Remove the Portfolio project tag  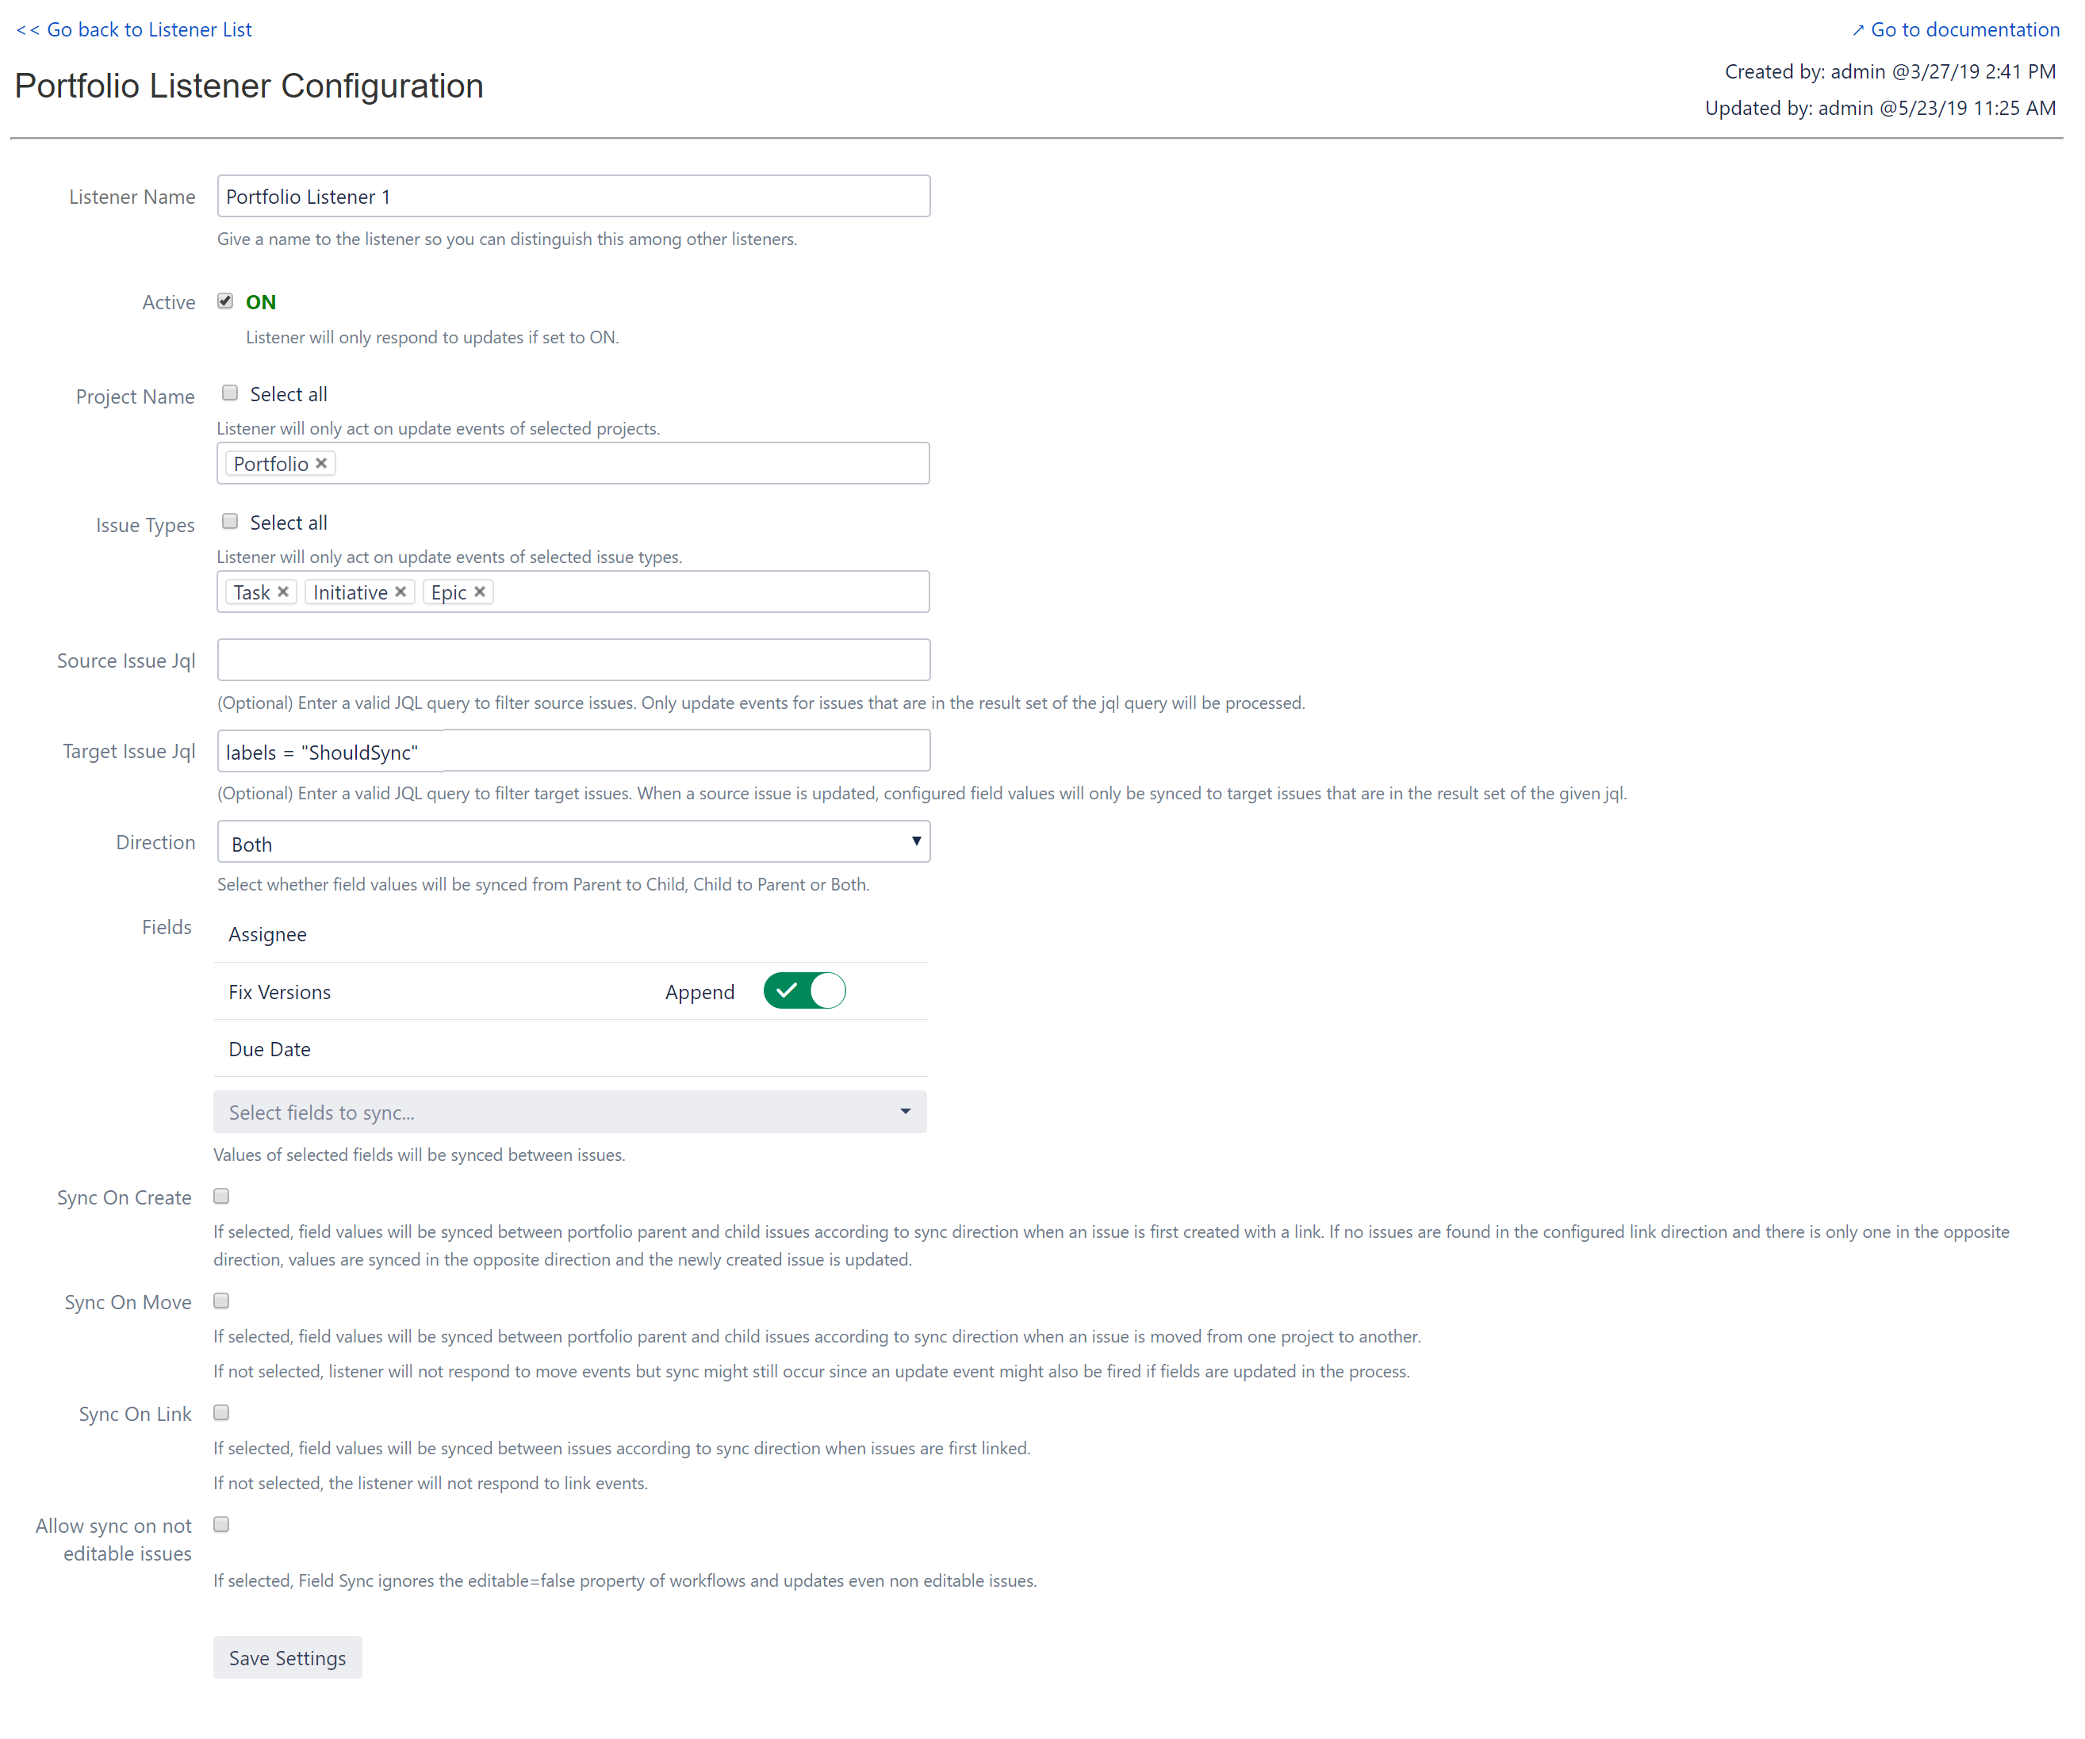coord(322,462)
